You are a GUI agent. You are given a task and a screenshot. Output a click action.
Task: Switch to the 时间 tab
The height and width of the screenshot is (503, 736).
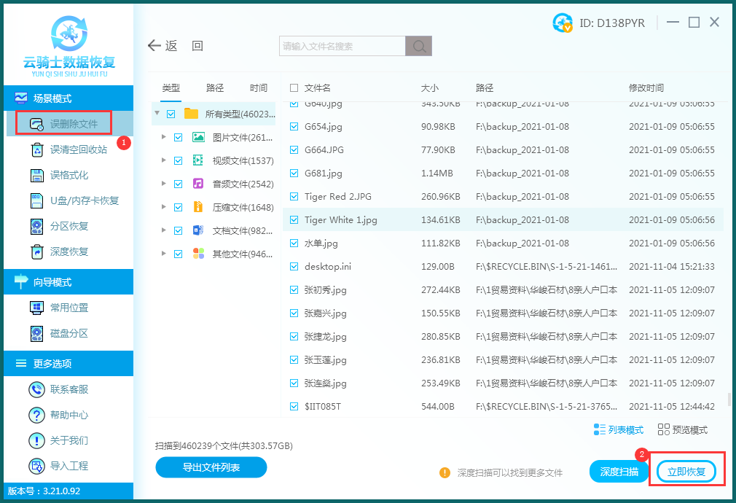click(x=258, y=87)
